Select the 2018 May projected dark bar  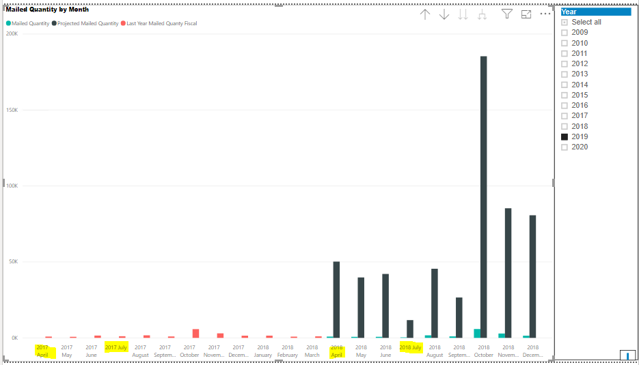pos(361,308)
